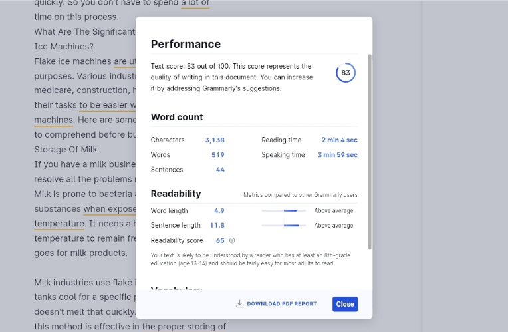Viewport: 508px width, 332px height.
Task: Click the underlined "when expose" suggestion text
Action: 109,209
